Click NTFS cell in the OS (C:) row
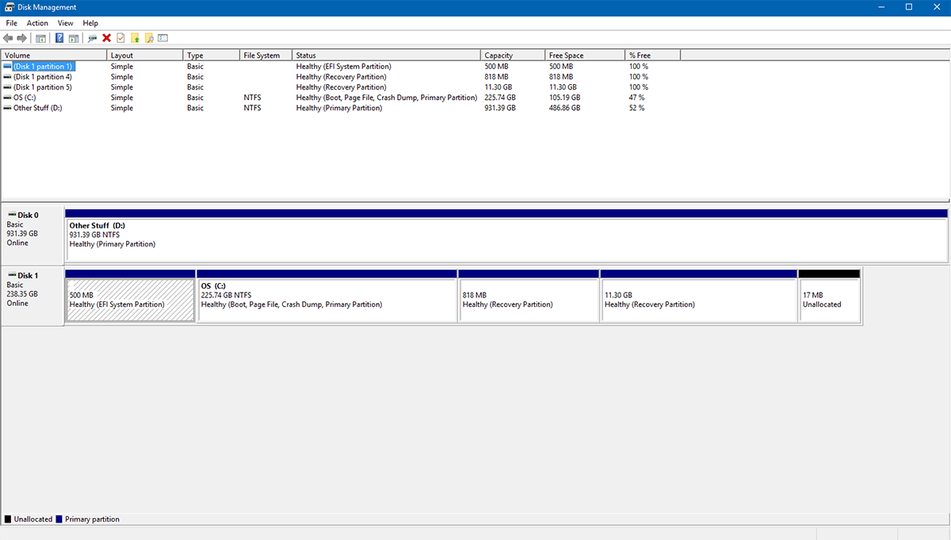Screen dimensions: 951x540 (252, 98)
